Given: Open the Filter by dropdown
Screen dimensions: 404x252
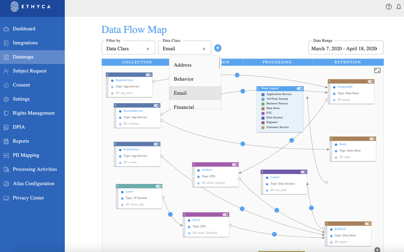Looking at the screenshot, I should [x=128, y=48].
